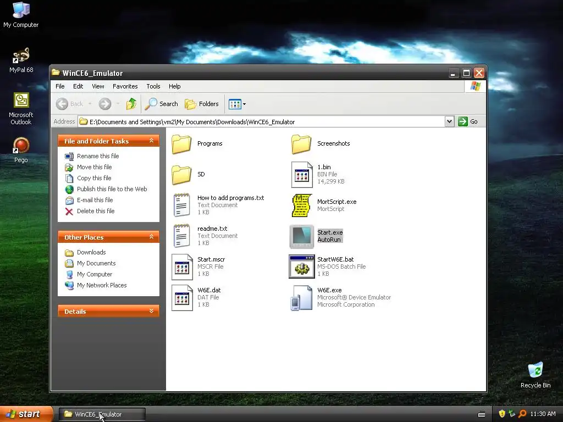Select the MortScript.exe icon
Screen dimensions: 563x422
click(301, 206)
